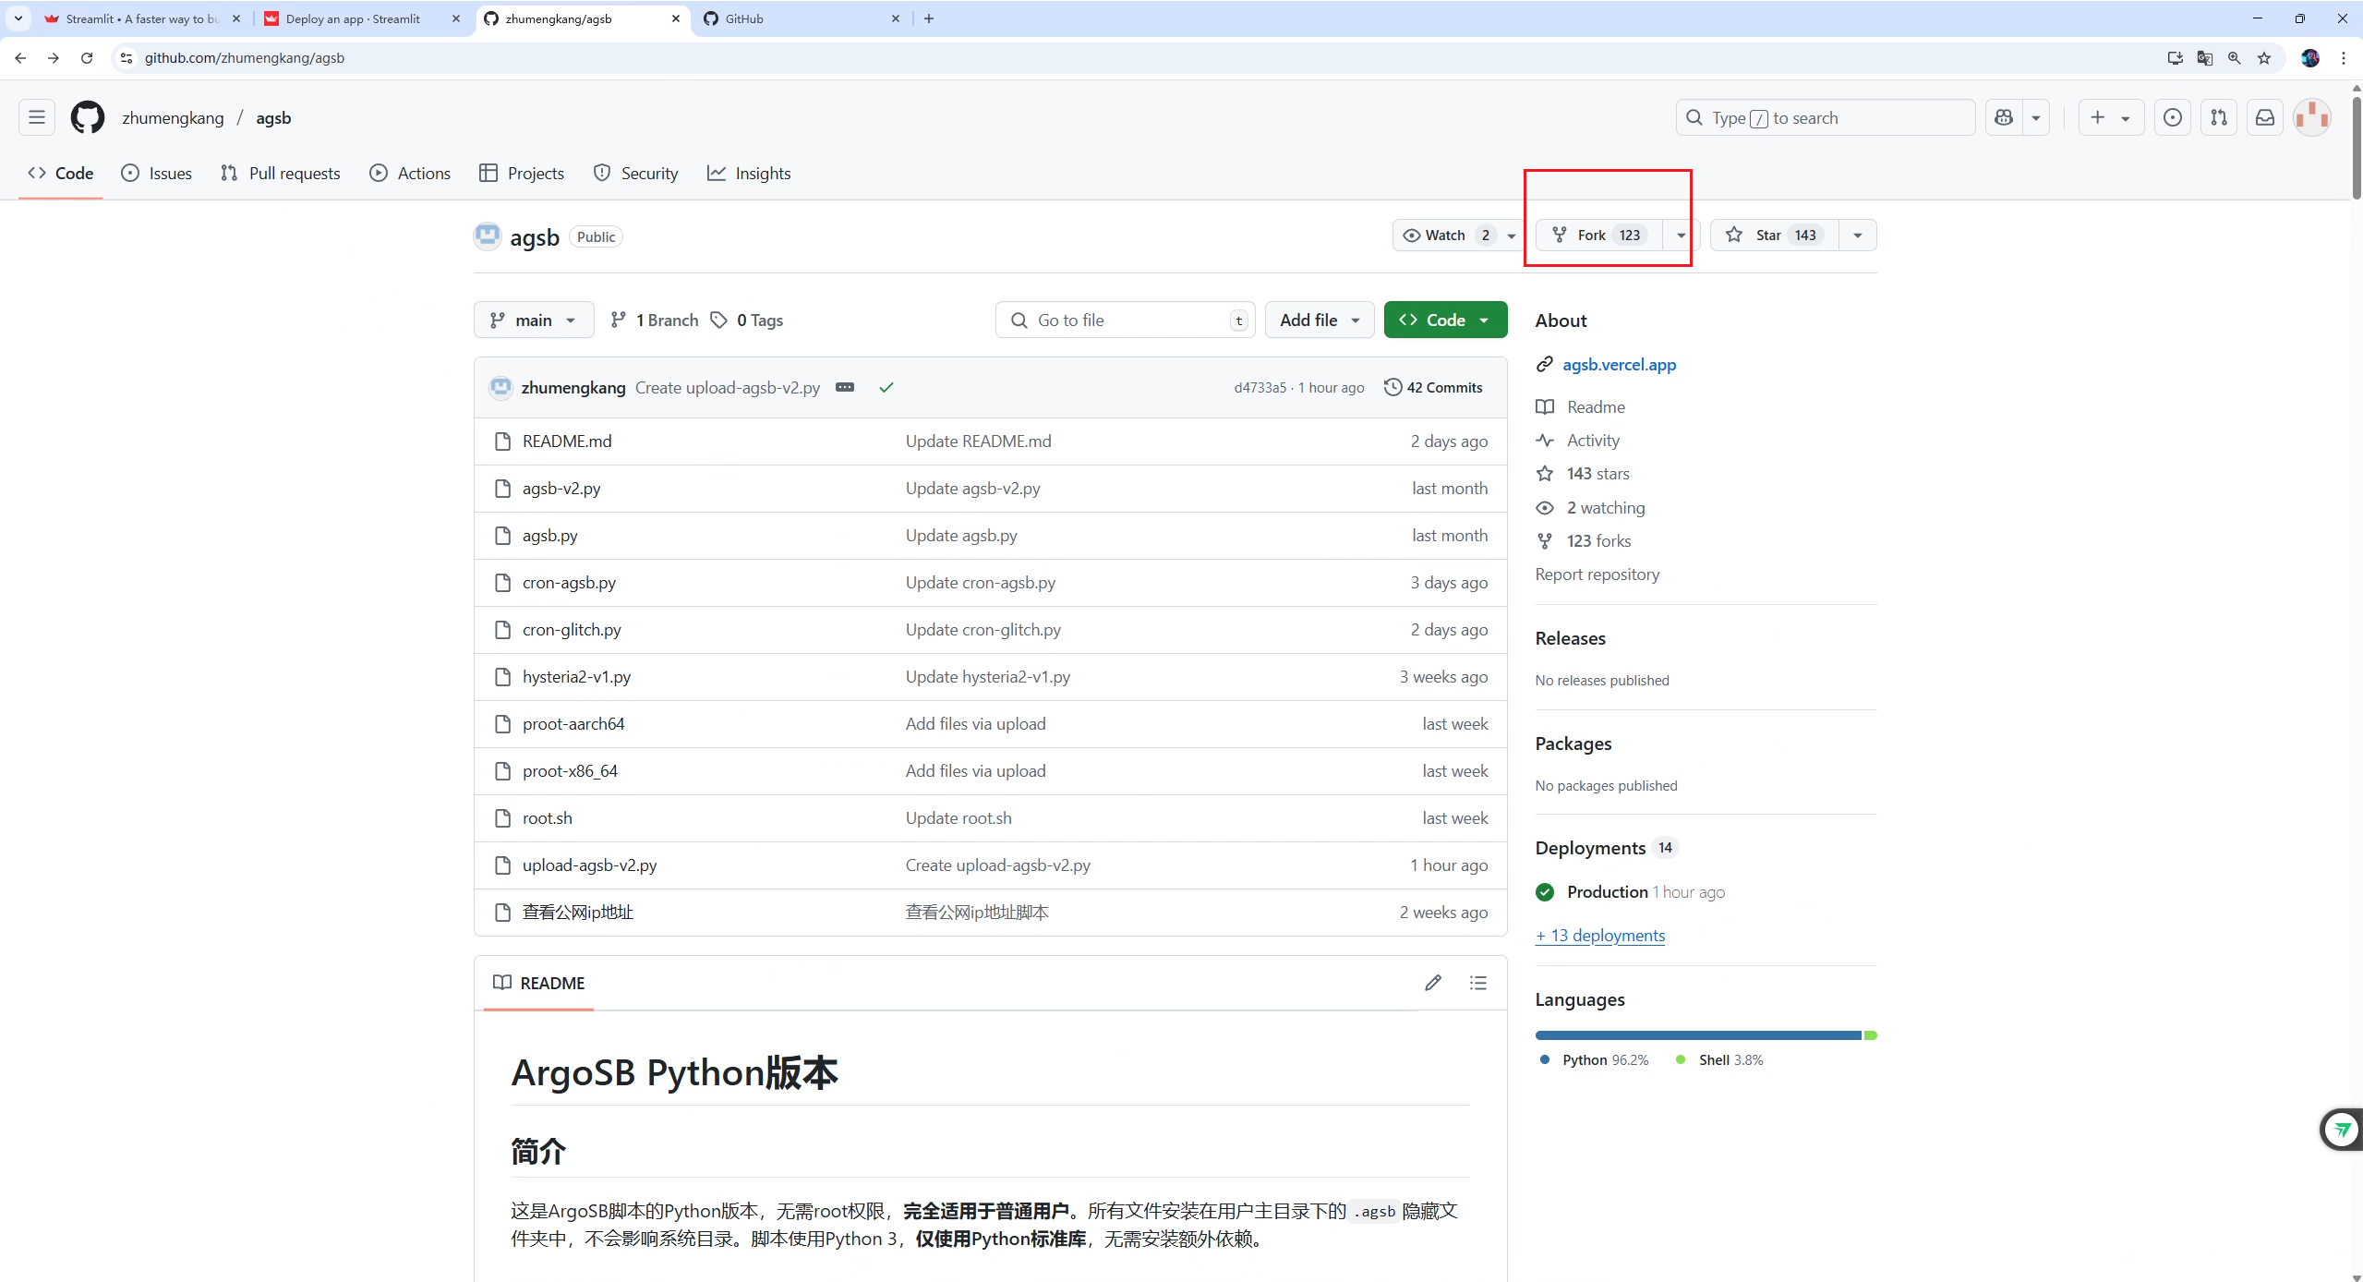Select the Code tab
2363x1282 pixels.
(x=61, y=173)
